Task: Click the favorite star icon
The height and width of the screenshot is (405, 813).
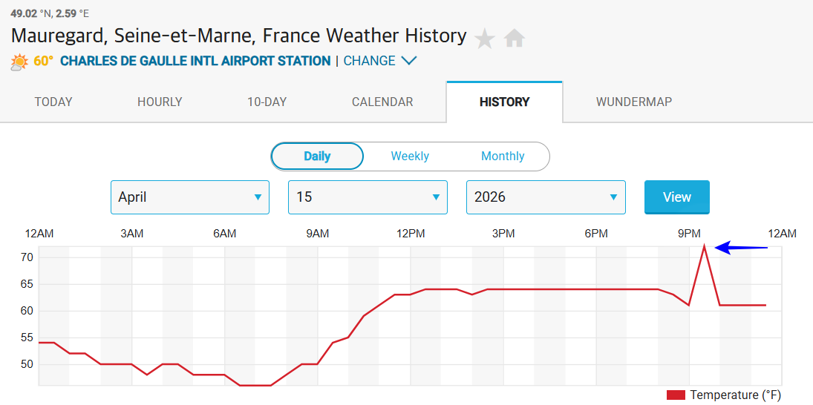Action: [x=485, y=39]
